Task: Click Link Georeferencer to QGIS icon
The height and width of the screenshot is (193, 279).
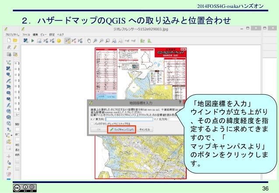Action: 127,41
